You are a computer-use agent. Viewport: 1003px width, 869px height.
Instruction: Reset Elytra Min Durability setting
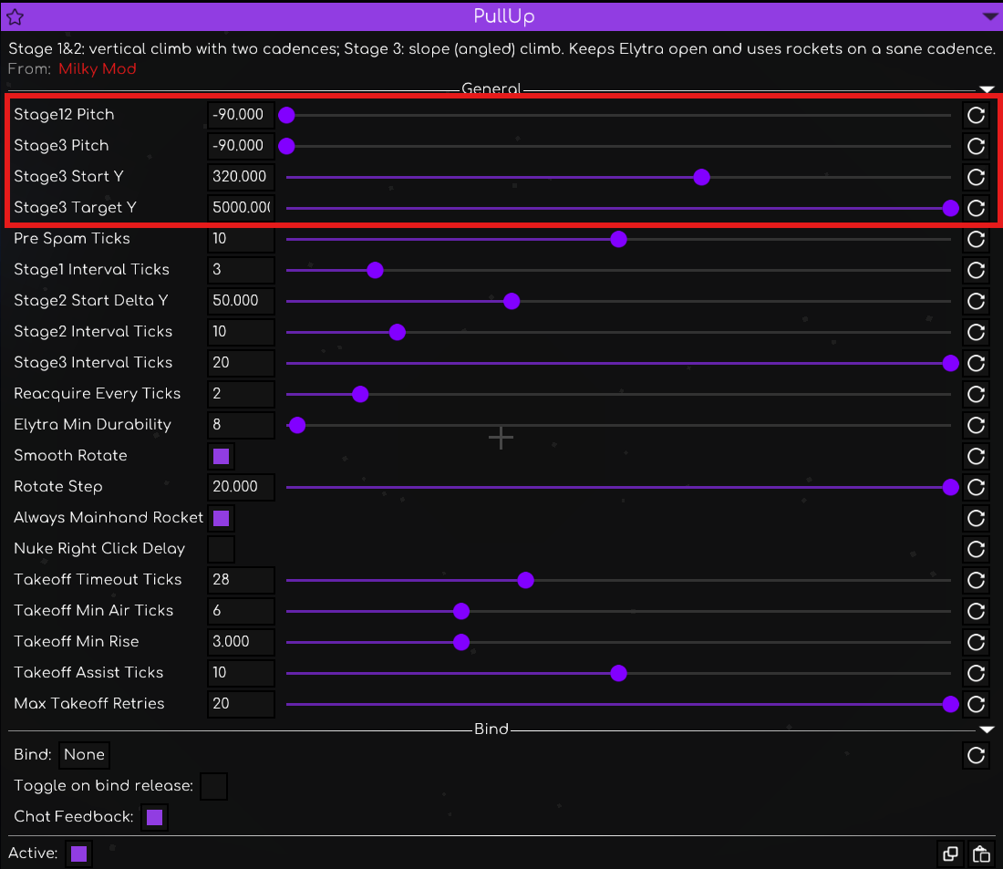[x=976, y=425]
